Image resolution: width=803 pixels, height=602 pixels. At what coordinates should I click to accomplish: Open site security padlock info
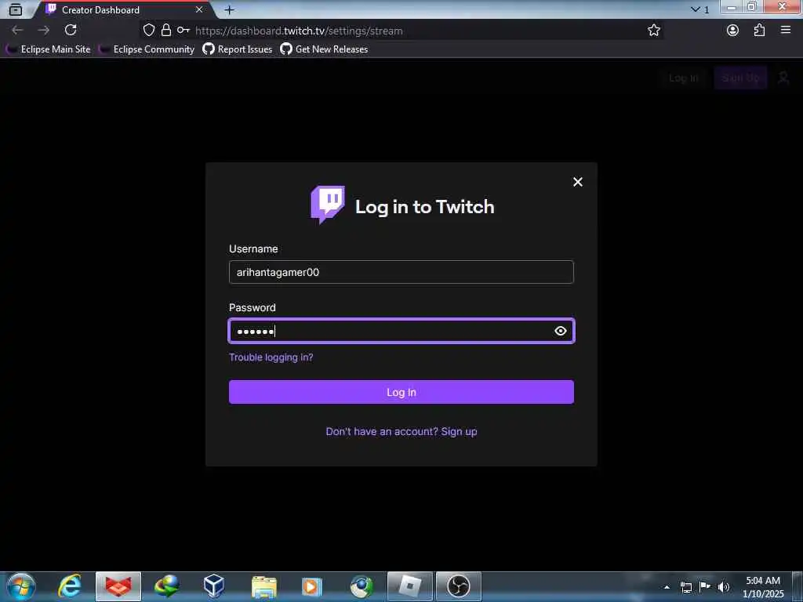(x=166, y=31)
